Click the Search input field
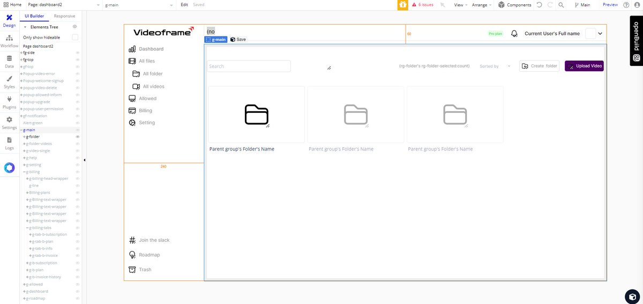 (249, 66)
